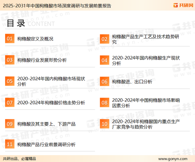Open chapter 2020-2024年国内枸橼酸市场现状分析
This screenshot has width=195, height=162.
point(51,81)
